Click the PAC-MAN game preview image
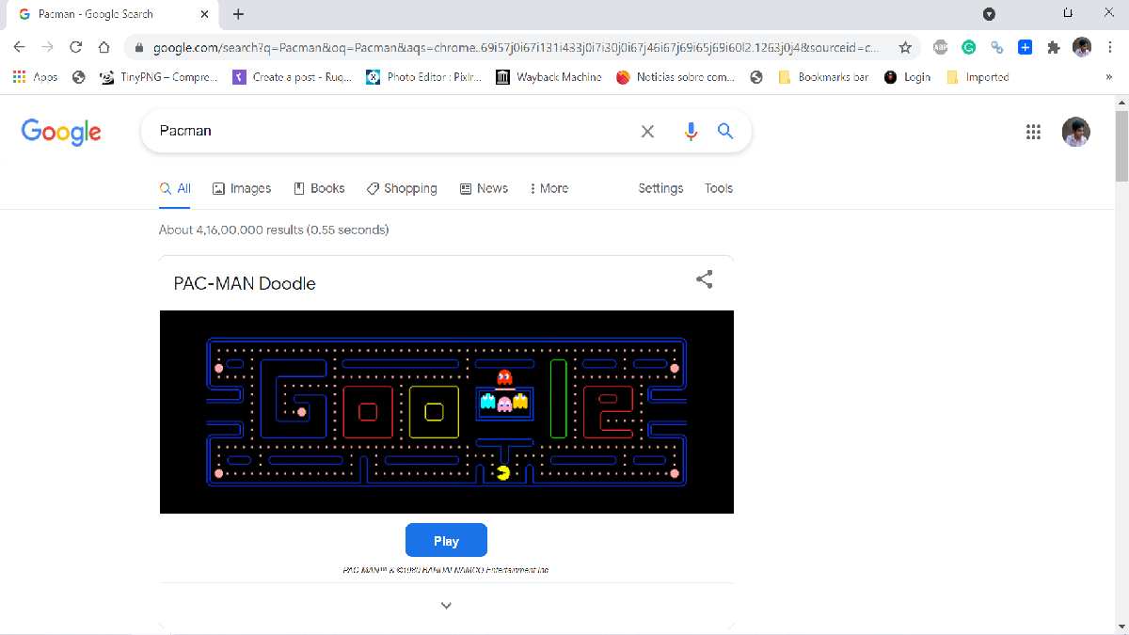The height and width of the screenshot is (635, 1129). click(446, 412)
